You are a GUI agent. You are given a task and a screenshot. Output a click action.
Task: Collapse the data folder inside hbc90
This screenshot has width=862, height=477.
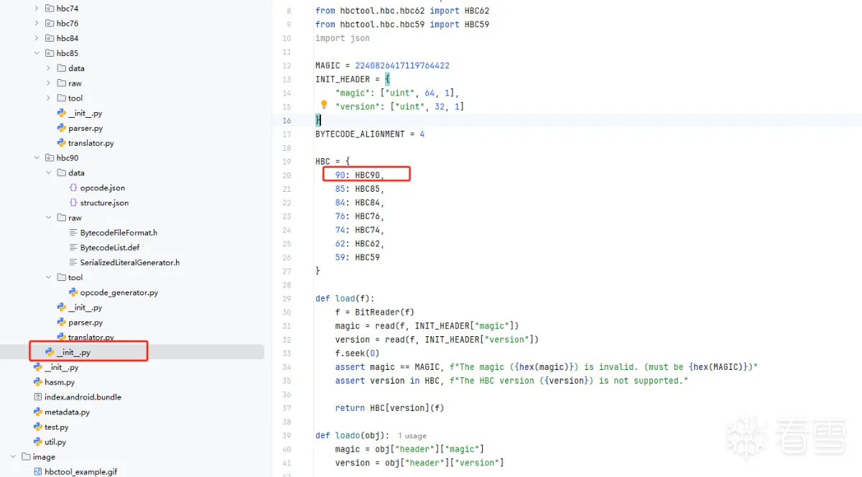(49, 173)
